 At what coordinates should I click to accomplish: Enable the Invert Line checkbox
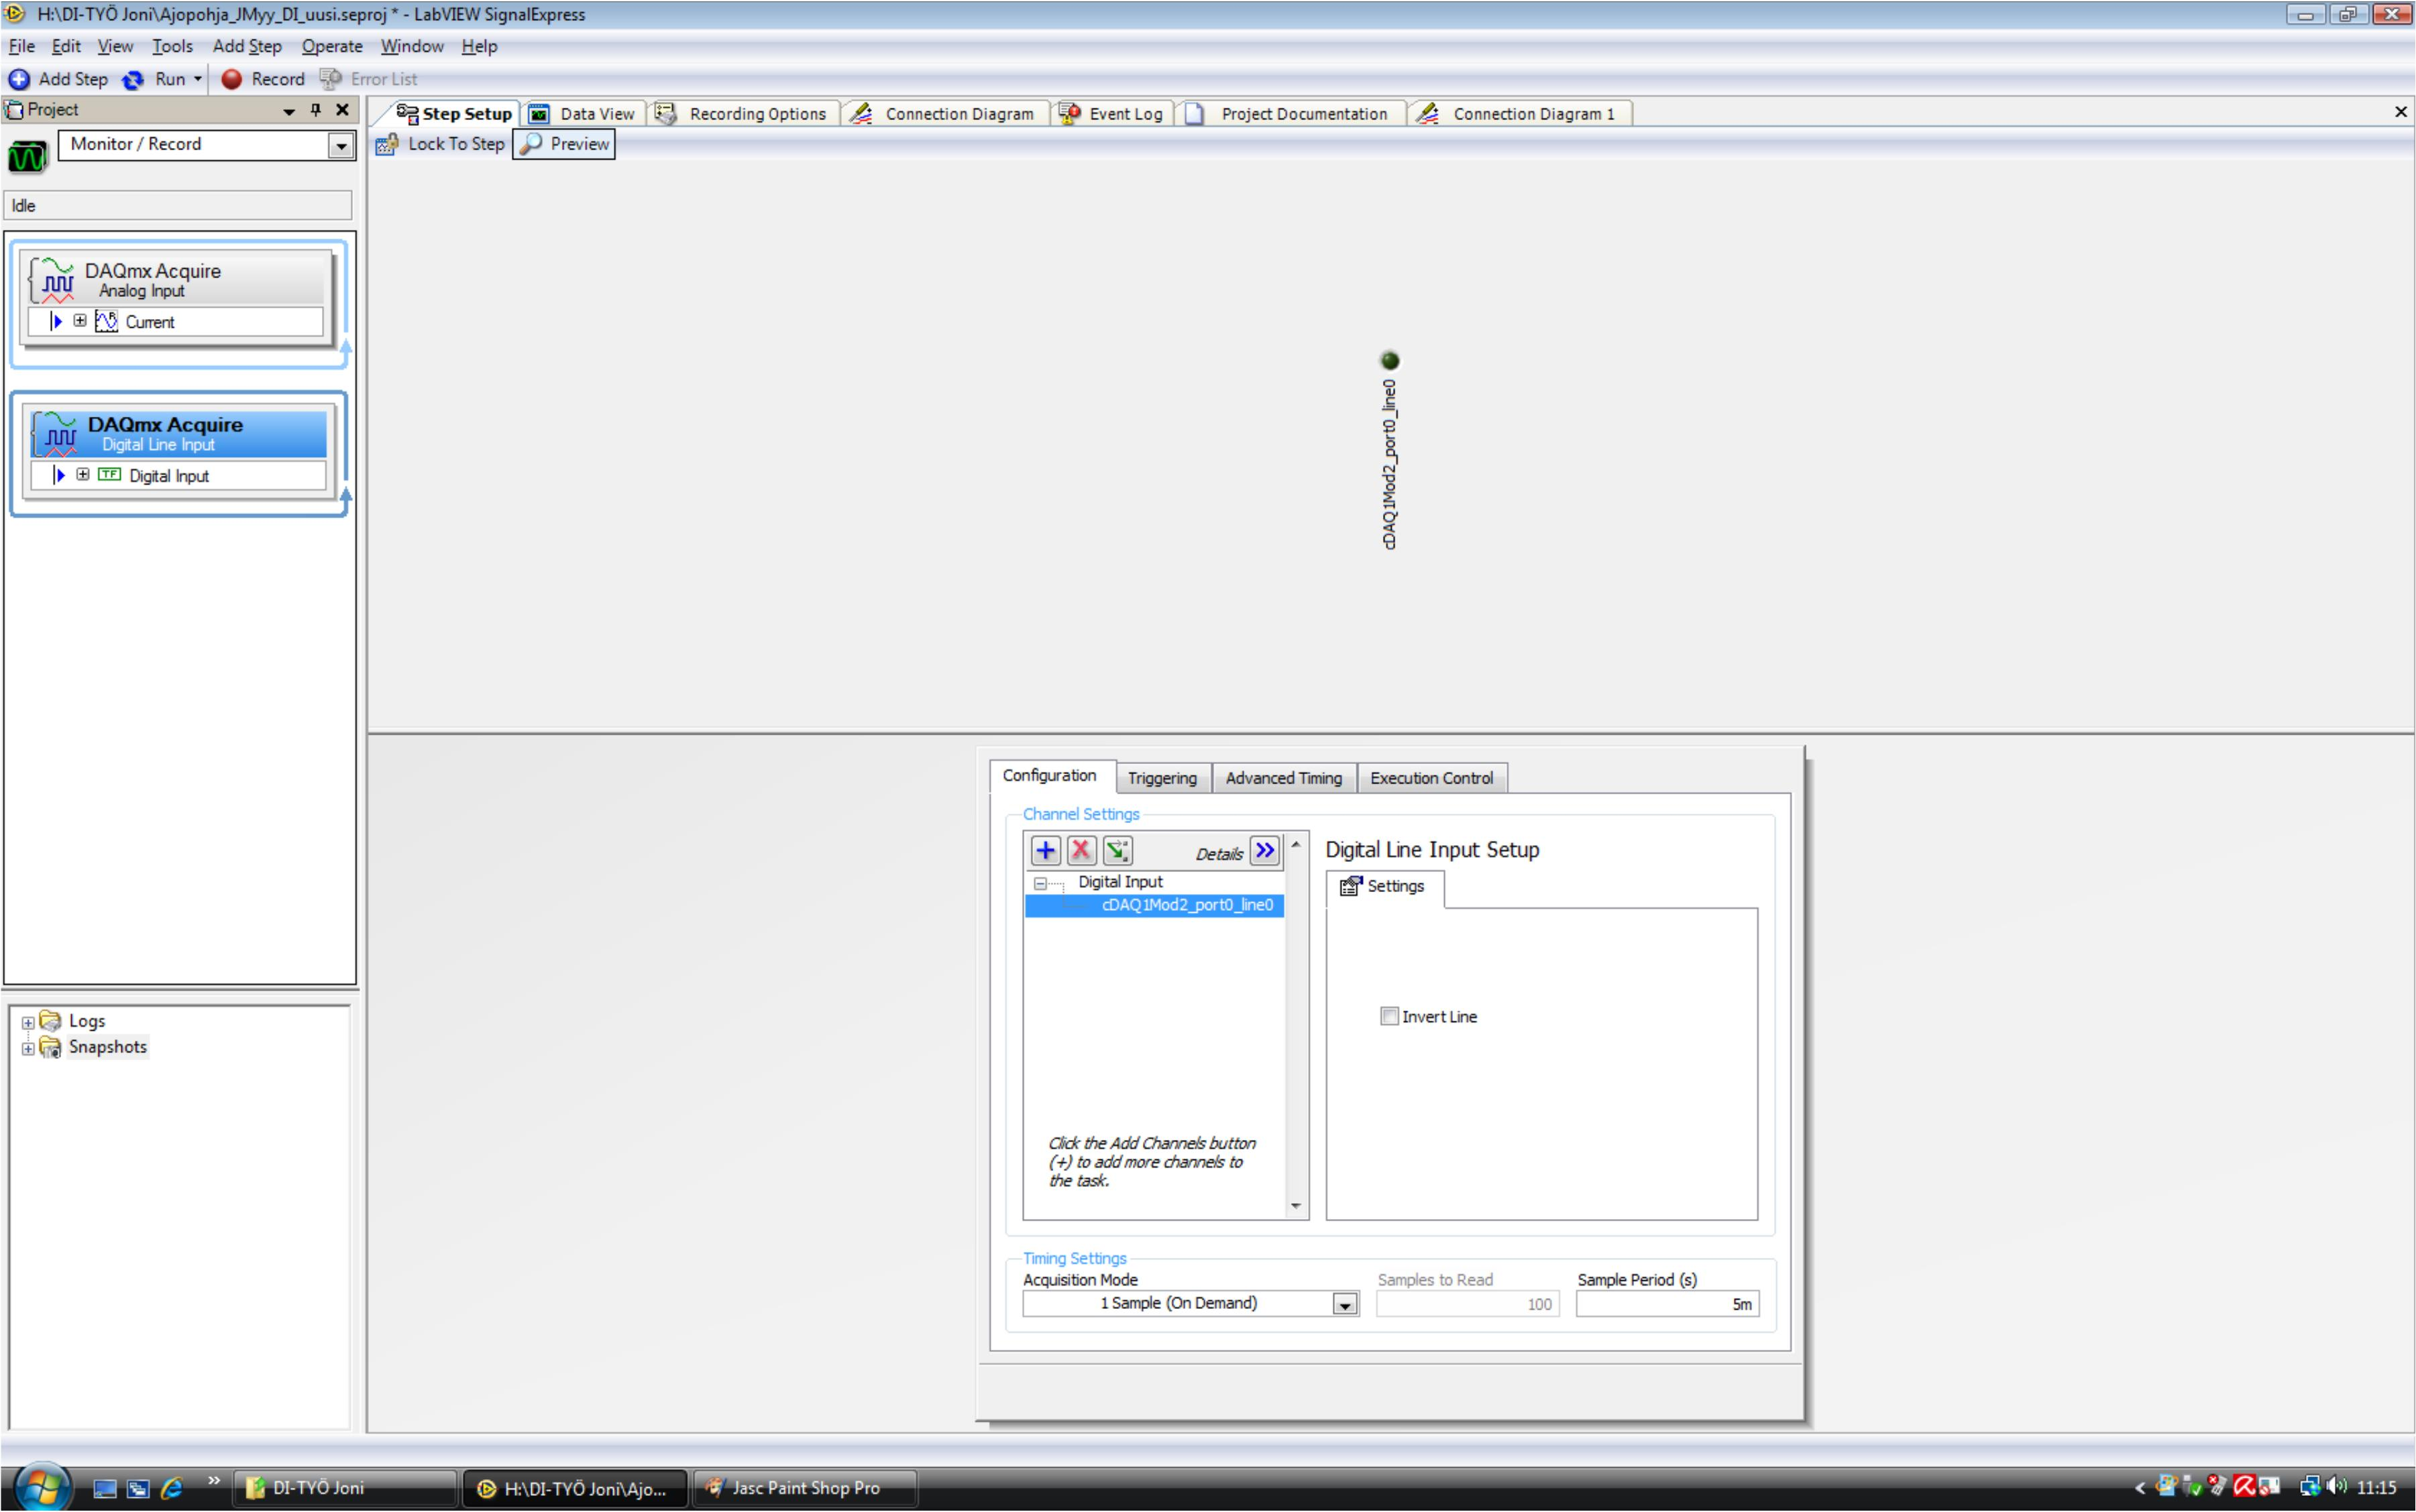(1389, 1017)
